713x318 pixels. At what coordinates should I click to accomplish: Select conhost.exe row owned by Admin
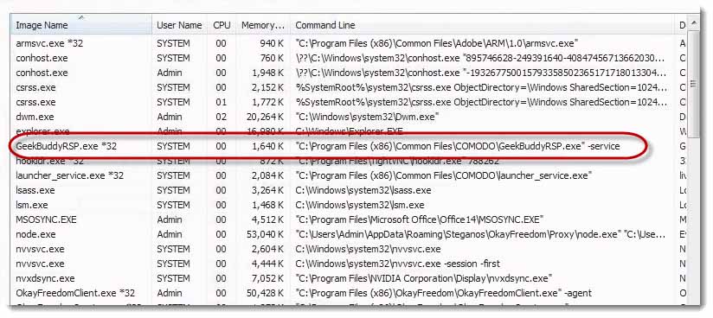[x=344, y=73]
